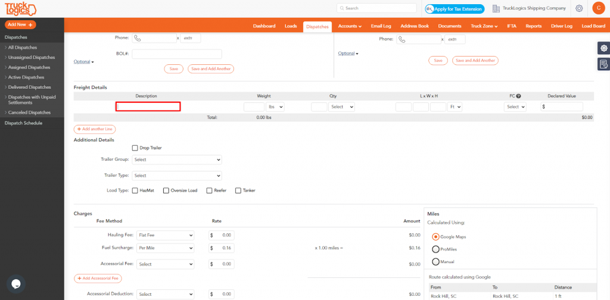Click the company building icon

pos(496,8)
